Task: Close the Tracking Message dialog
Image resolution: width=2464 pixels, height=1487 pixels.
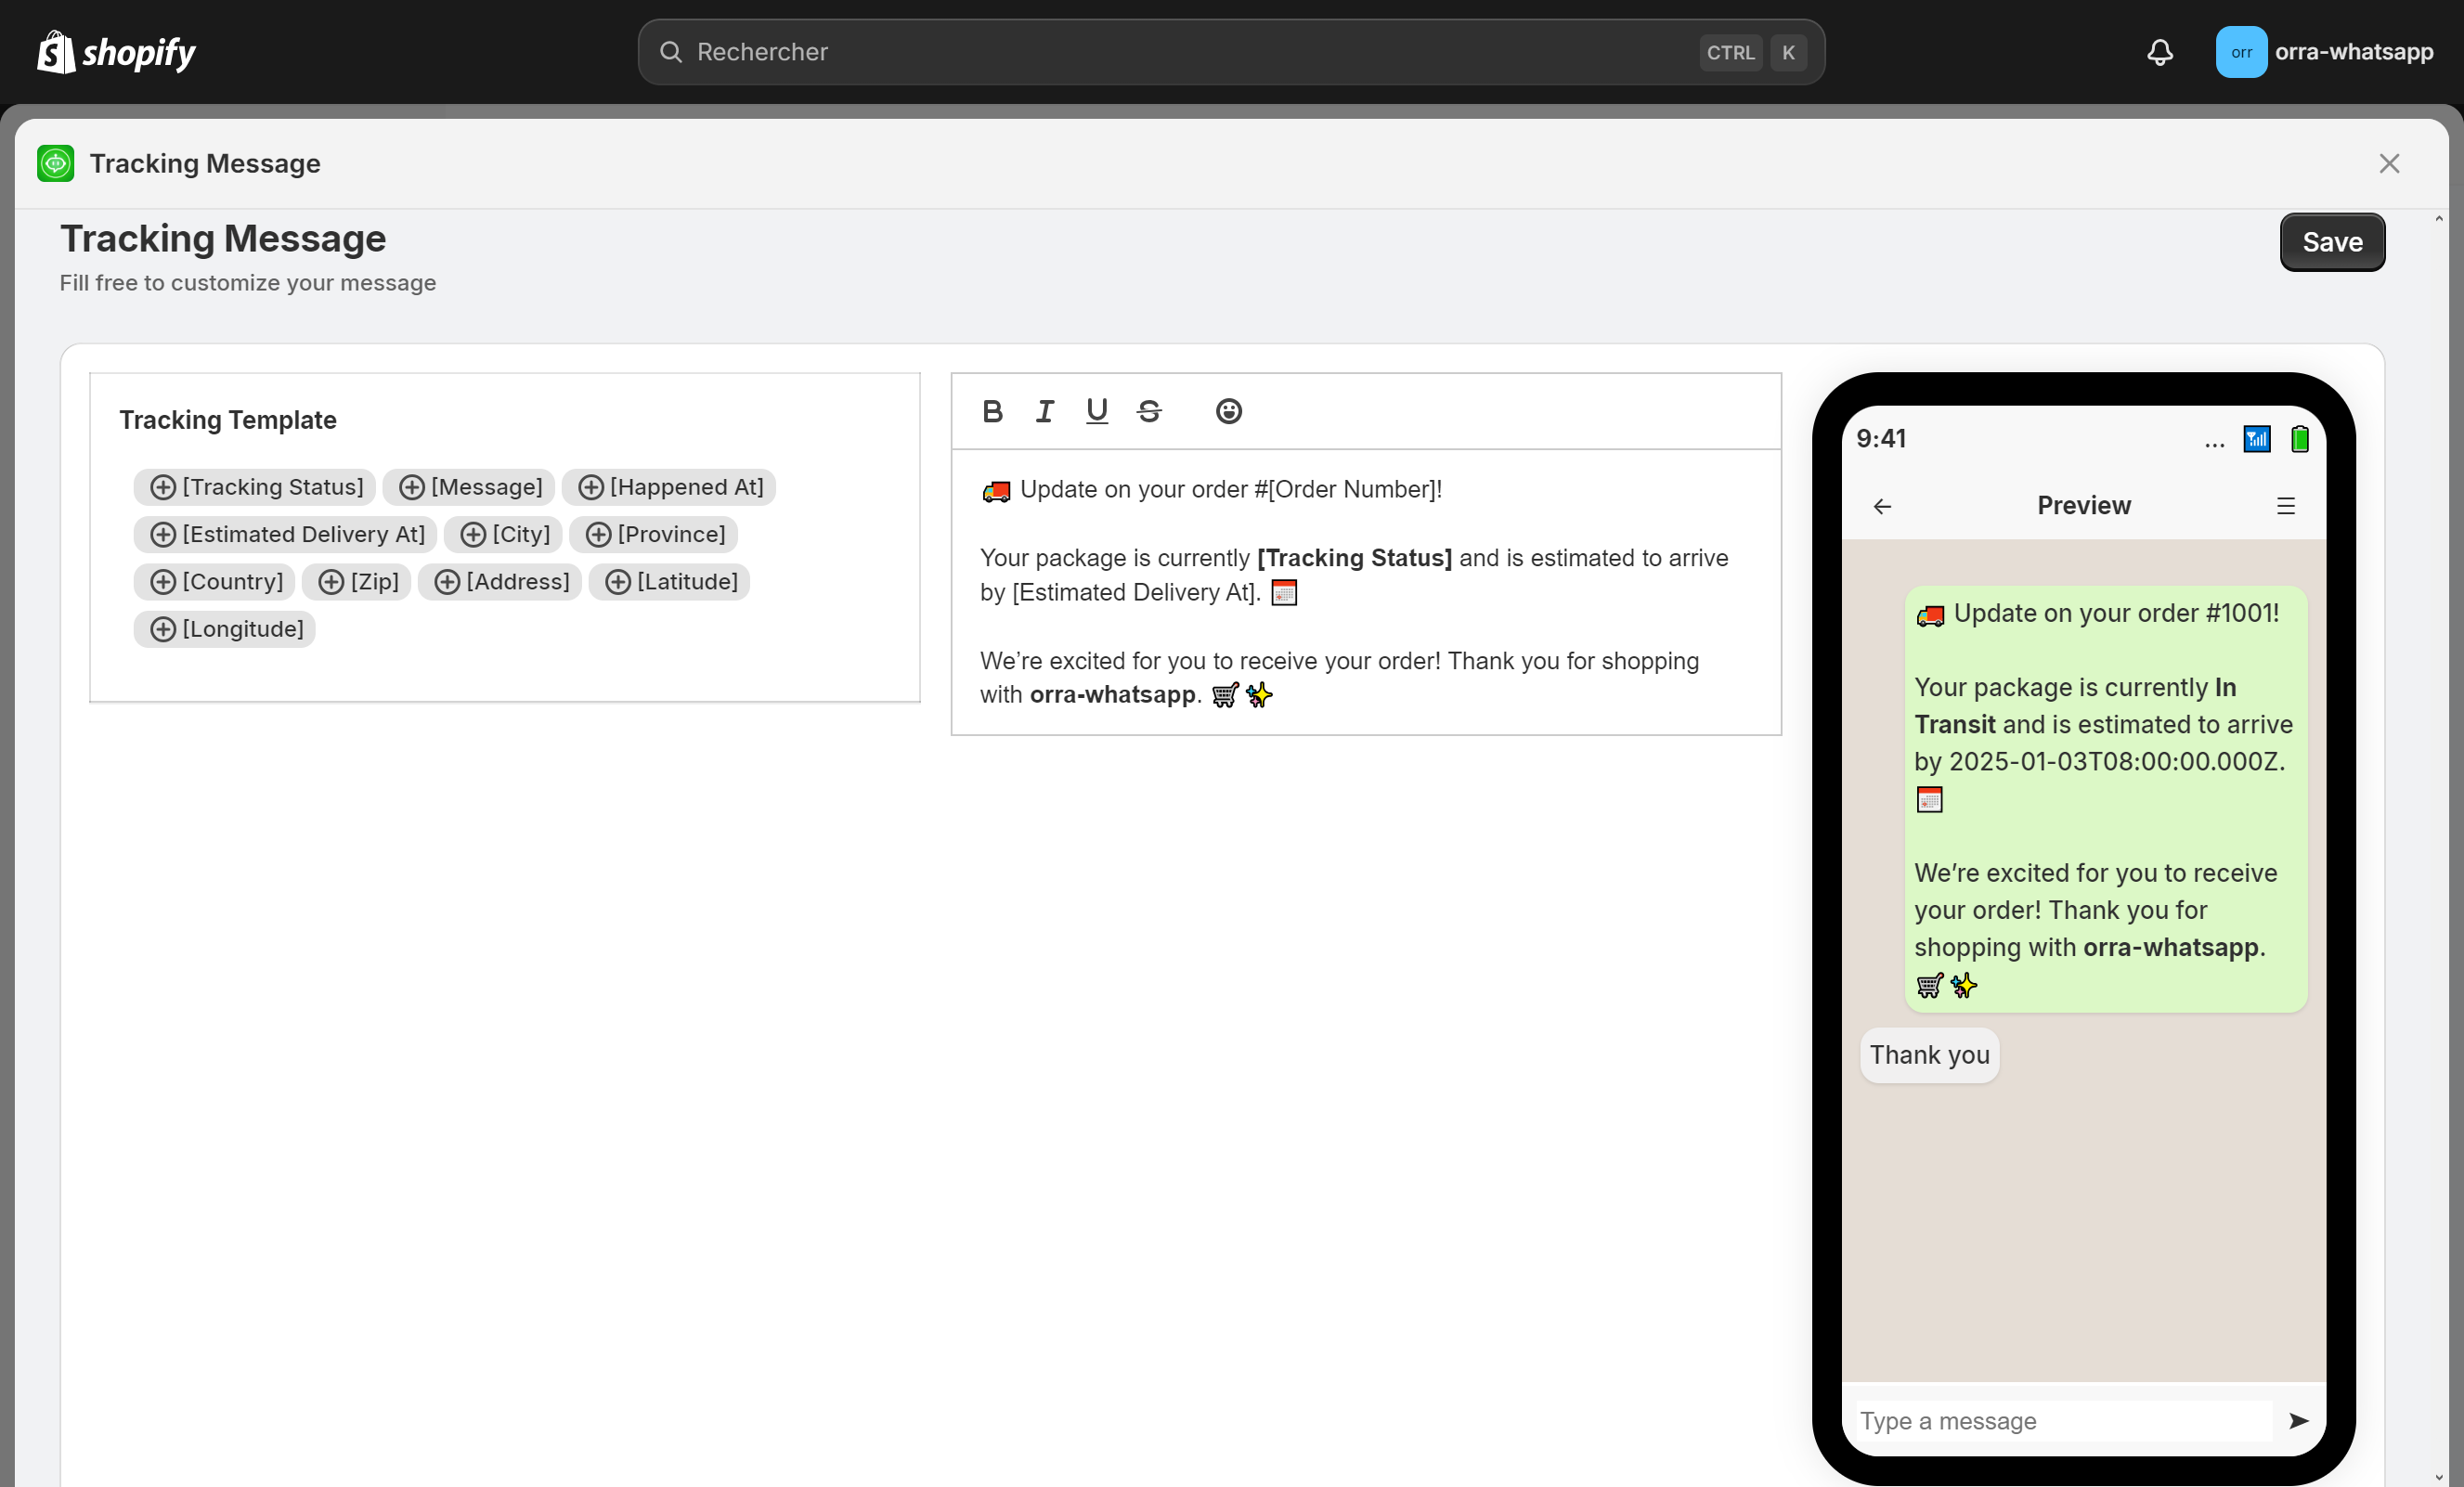Action: pyautogui.click(x=2389, y=164)
